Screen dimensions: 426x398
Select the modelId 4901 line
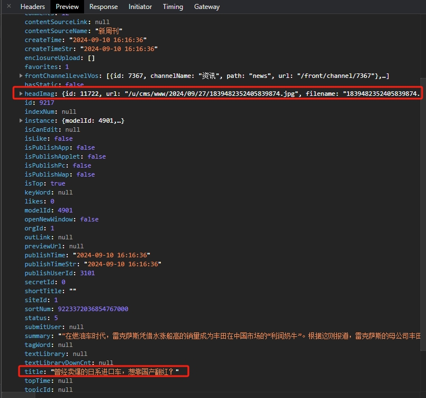(x=48, y=210)
